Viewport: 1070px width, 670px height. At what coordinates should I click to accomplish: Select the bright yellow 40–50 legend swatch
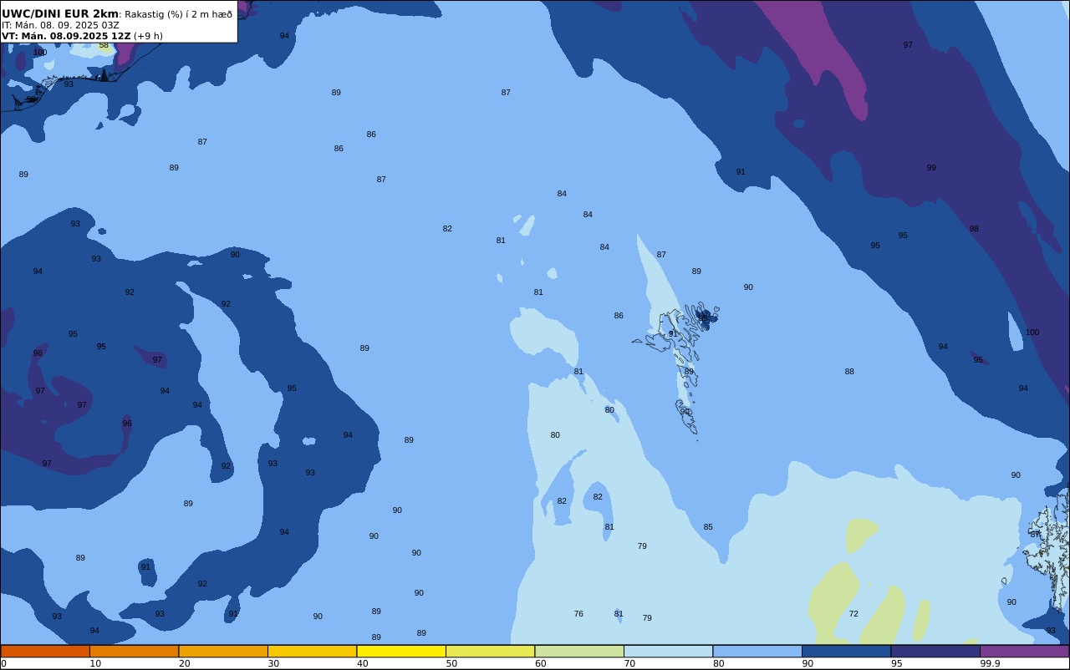click(401, 651)
